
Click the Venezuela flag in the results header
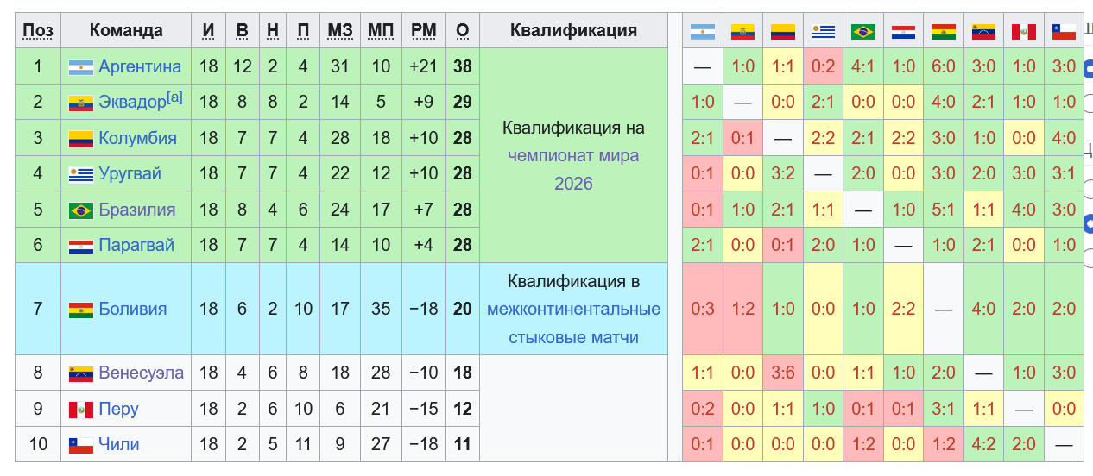[x=983, y=32]
